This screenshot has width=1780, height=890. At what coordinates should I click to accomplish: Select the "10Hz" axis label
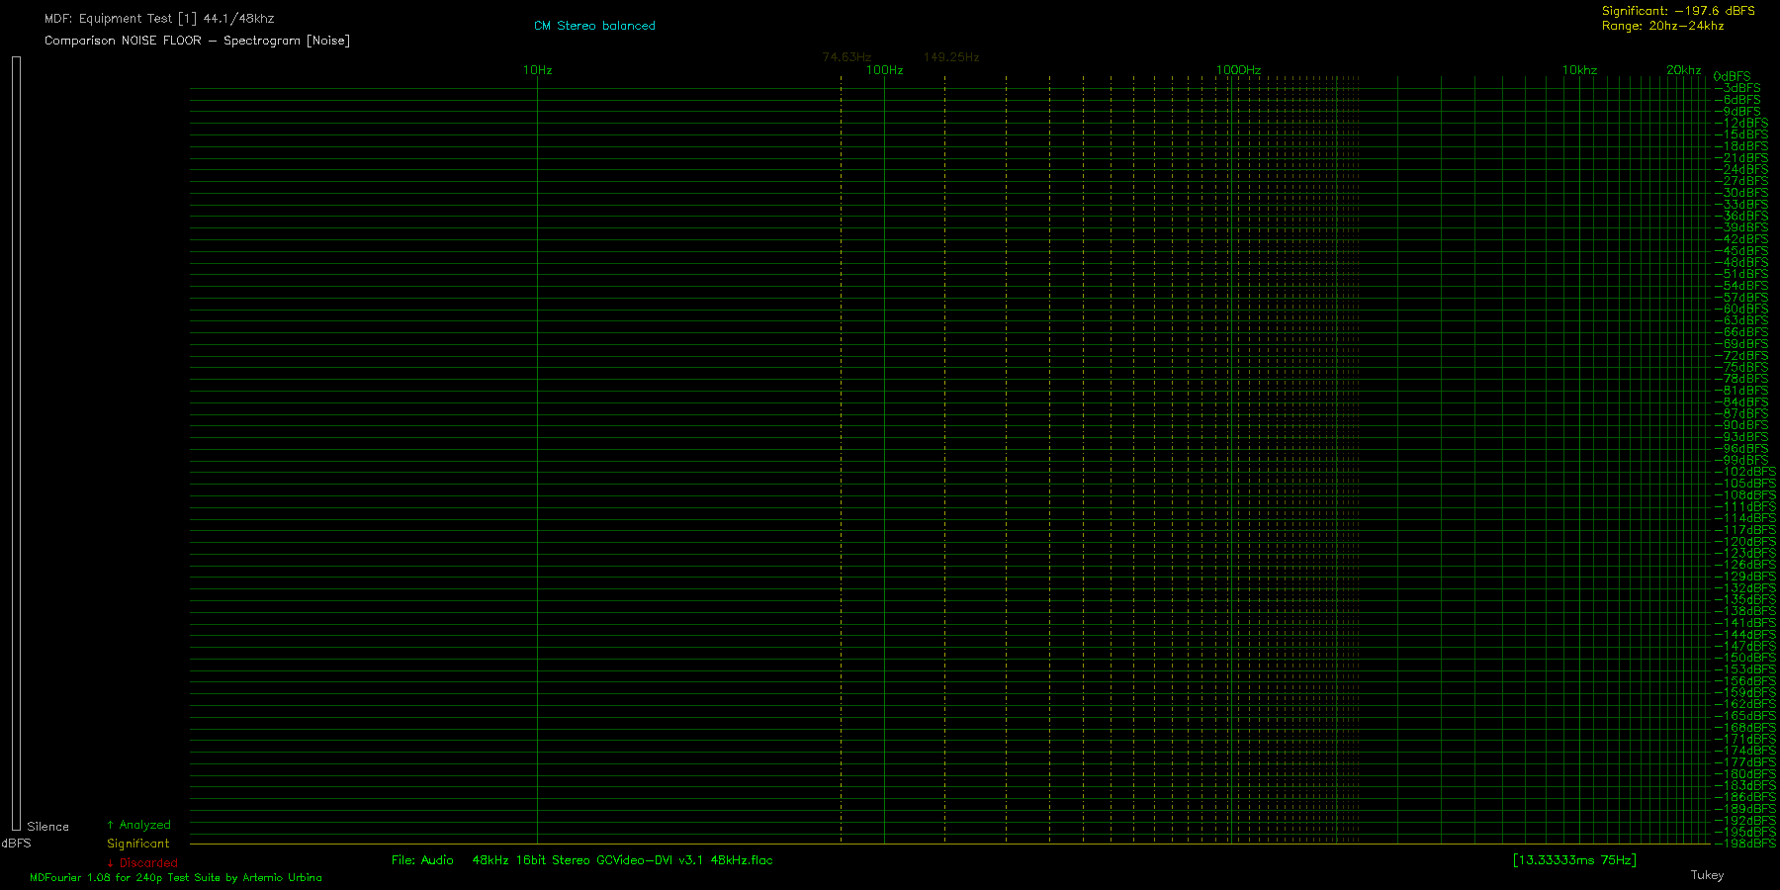[x=538, y=70]
